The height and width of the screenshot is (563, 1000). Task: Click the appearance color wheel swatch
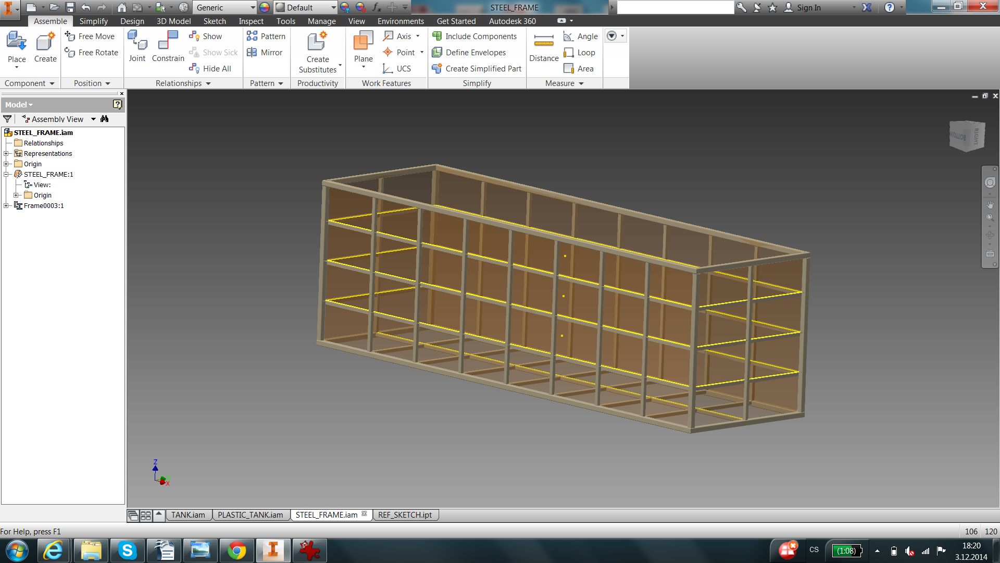tap(265, 7)
